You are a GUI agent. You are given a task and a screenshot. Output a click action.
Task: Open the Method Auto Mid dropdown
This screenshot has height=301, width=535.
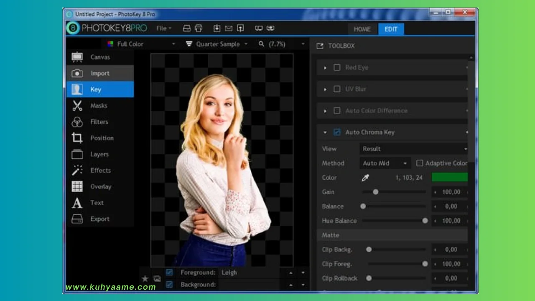pos(385,163)
